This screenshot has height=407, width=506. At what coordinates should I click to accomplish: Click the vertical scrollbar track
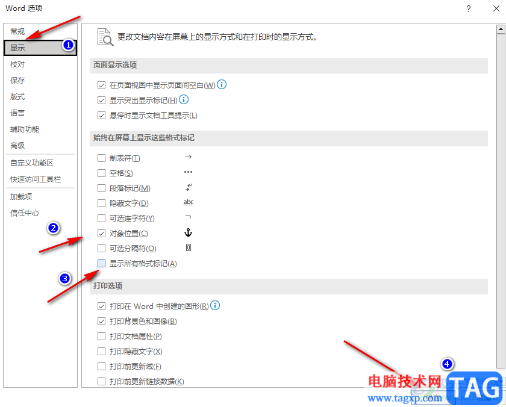(x=501, y=200)
